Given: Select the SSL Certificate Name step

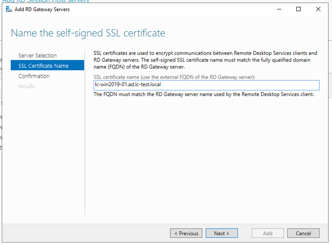Looking at the screenshot, I should (x=43, y=66).
